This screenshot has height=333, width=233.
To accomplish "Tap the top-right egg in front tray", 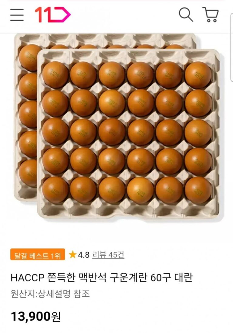I will coord(198,75).
